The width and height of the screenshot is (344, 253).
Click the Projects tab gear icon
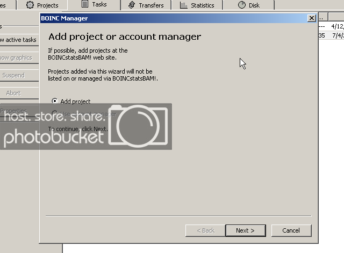click(30, 5)
